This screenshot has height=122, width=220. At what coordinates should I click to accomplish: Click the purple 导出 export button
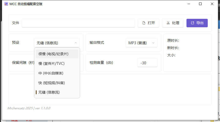pos(197,23)
